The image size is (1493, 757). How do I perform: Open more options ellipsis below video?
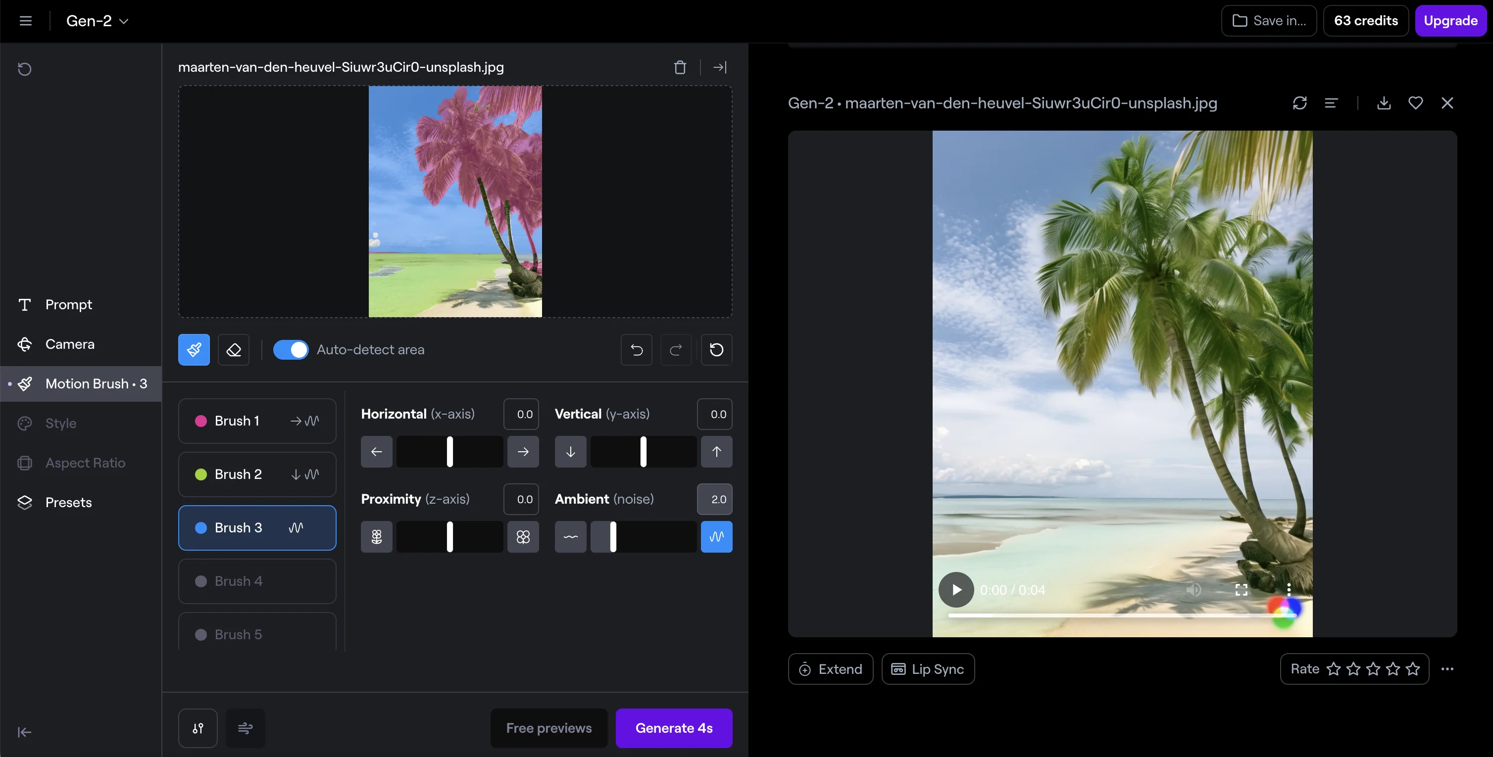[1447, 669]
